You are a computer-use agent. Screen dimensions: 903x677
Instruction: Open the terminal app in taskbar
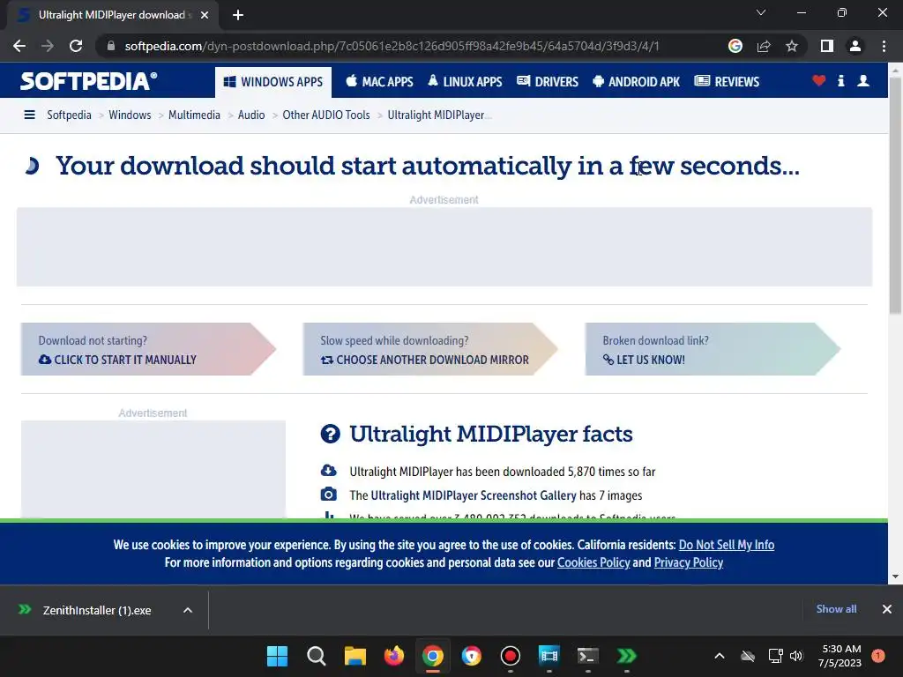pyautogui.click(x=588, y=656)
